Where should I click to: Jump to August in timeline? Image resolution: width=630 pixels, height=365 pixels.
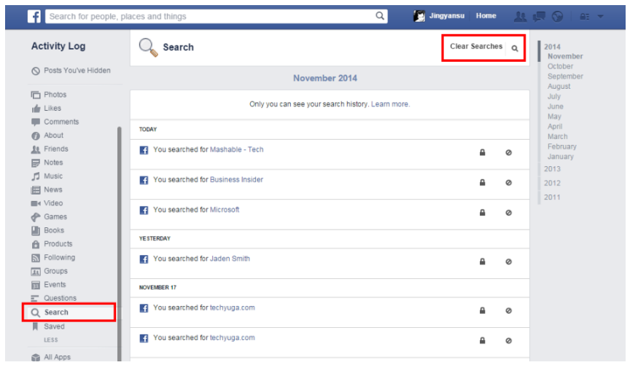[559, 86]
